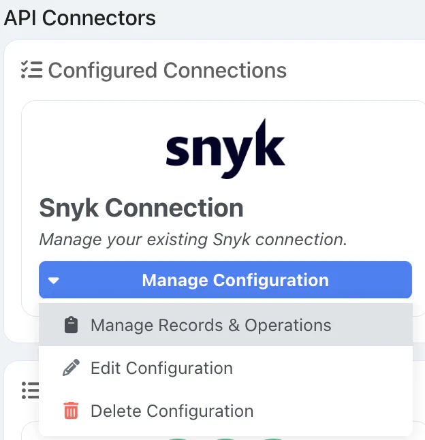Click the leftmost green circle at bottom

click(x=178, y=438)
